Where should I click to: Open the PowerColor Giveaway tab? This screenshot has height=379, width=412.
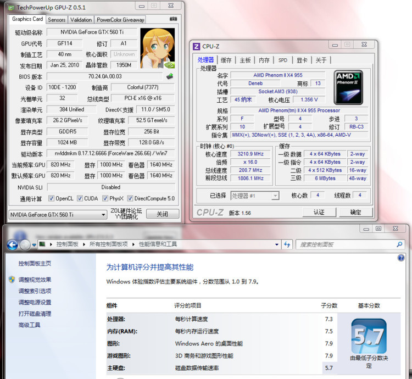[x=120, y=20]
